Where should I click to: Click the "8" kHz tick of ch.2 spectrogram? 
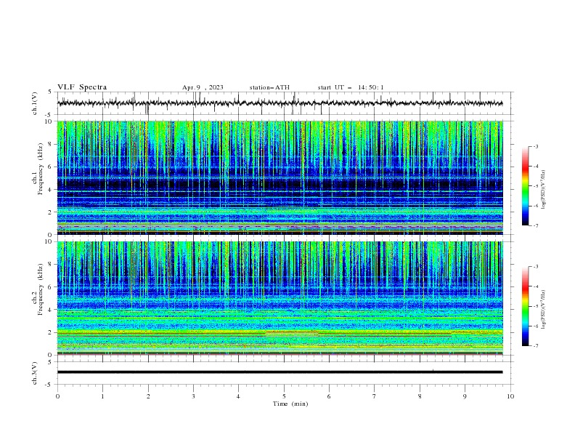pos(52,265)
